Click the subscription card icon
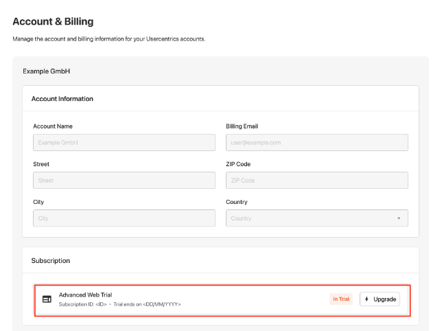The width and height of the screenshot is (442, 331). point(47,299)
